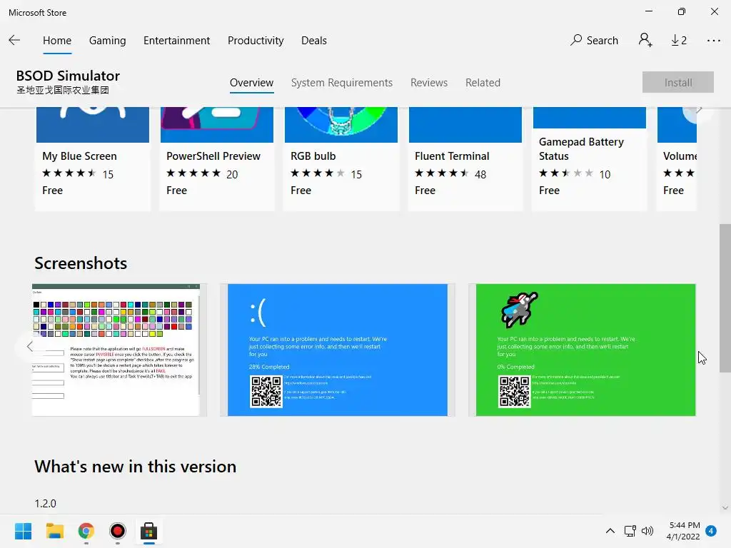
Task: Jump to the Reviews tab
Action: [429, 83]
